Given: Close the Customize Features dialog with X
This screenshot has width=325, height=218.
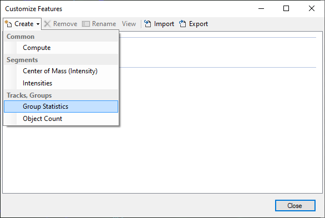Looking at the screenshot, I should coord(312,8).
